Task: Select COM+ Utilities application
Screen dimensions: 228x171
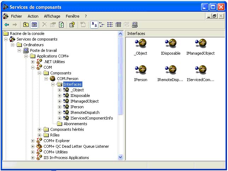Action: (x=55, y=152)
